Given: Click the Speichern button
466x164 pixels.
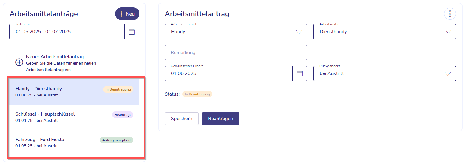Looking at the screenshot, I should (x=181, y=119).
